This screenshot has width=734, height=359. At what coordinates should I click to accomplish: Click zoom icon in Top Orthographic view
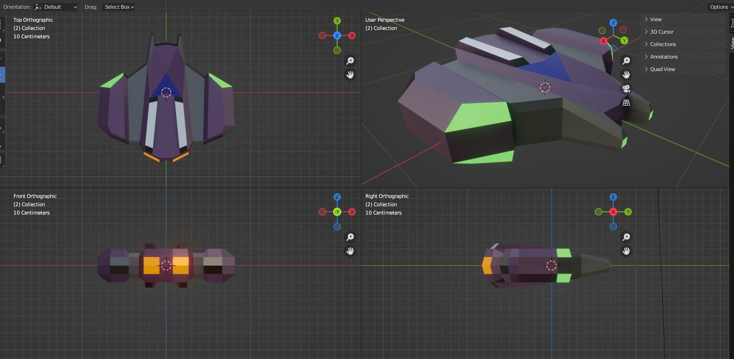coord(350,61)
